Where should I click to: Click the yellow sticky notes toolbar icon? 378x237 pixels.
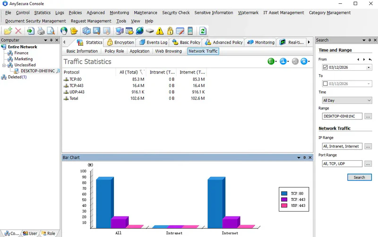74,31
